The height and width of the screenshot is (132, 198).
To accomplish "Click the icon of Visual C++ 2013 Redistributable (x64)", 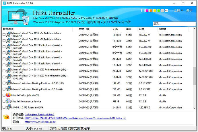I will pyautogui.click(x=9, y=59).
